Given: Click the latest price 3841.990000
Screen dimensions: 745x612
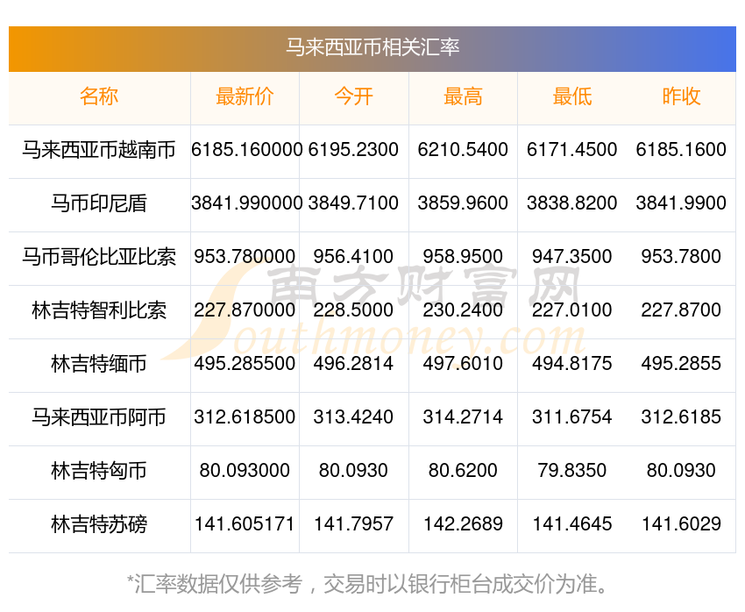Looking at the screenshot, I should pyautogui.click(x=246, y=203).
